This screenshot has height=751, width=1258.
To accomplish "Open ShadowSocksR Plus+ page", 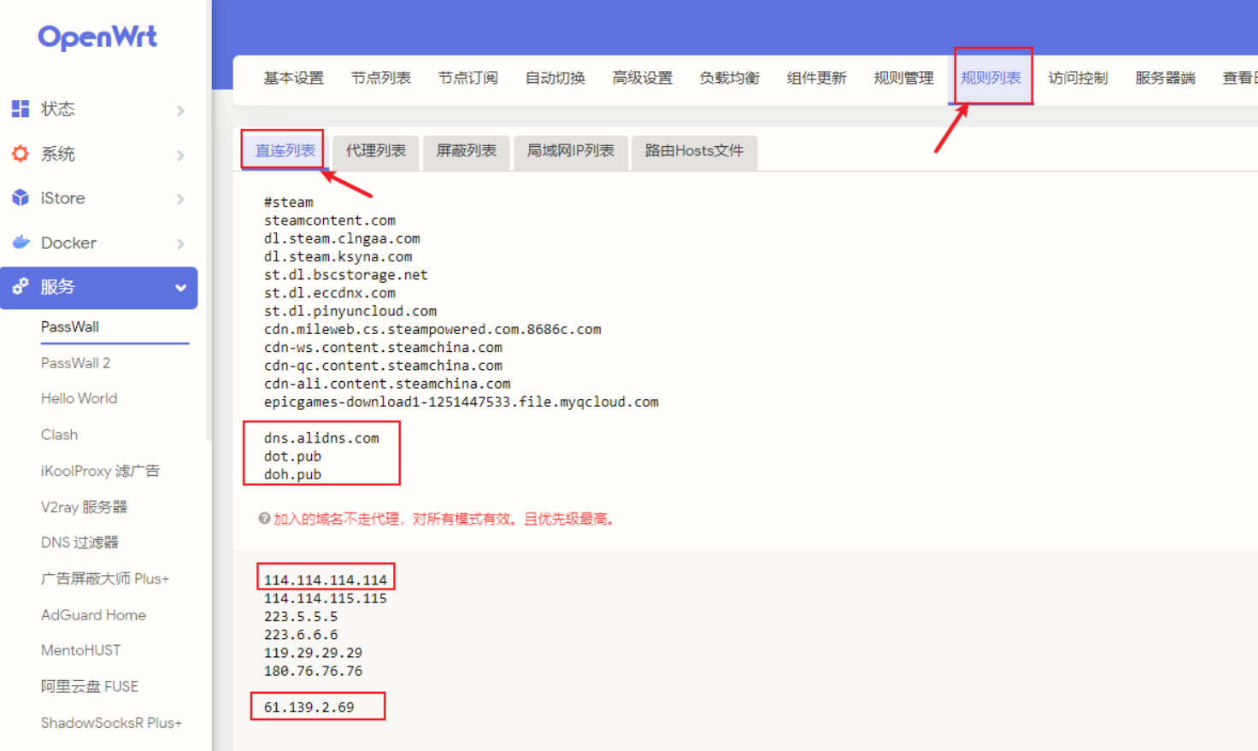I will click(x=112, y=723).
